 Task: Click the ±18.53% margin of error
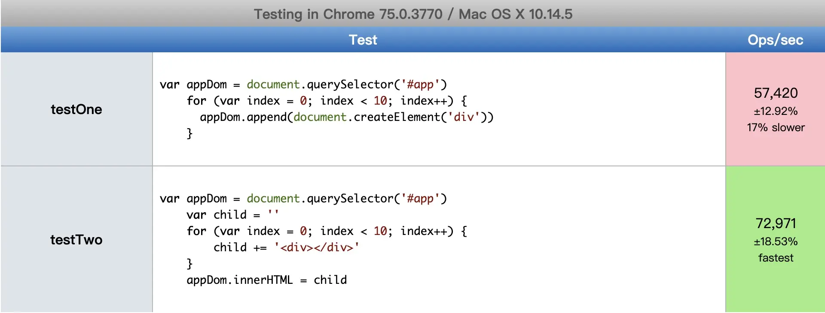click(776, 241)
